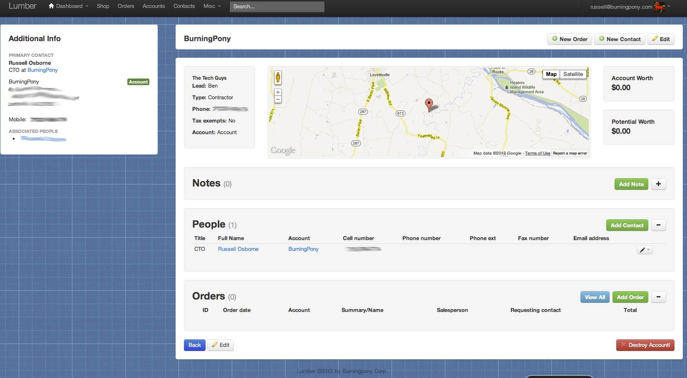This screenshot has height=378, width=687.
Task: Zoom in on the map
Action: point(278,92)
